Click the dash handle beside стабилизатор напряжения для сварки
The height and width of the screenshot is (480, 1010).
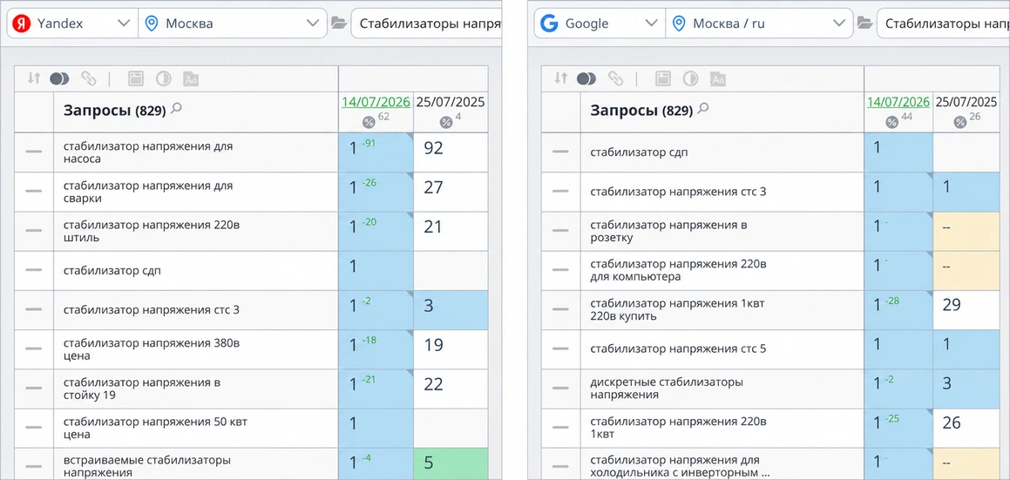click(x=33, y=192)
